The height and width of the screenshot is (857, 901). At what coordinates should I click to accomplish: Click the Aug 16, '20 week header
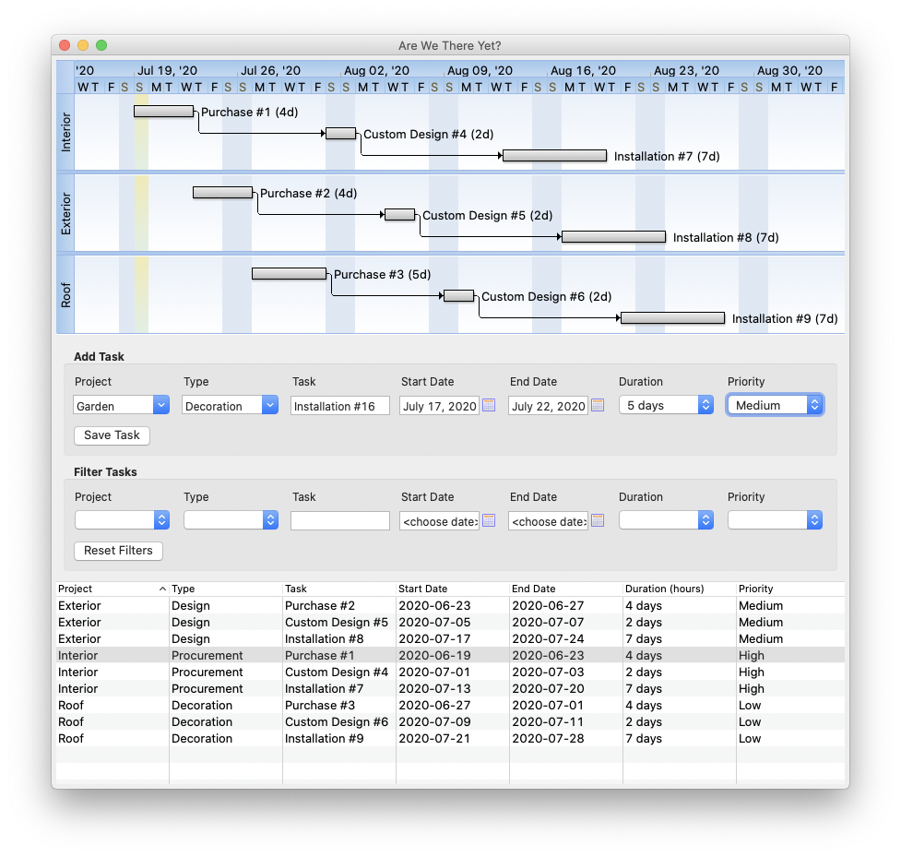point(583,70)
